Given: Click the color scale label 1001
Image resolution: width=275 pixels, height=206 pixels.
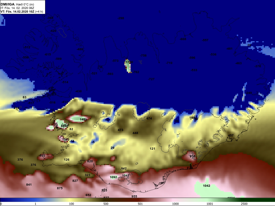Looking at the screenshot, I should 210,204.
